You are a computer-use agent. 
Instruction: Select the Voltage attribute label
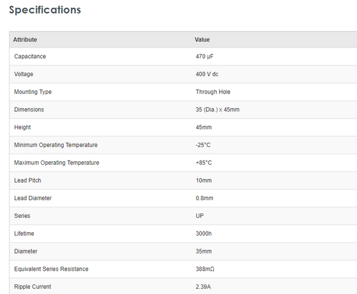coord(24,74)
